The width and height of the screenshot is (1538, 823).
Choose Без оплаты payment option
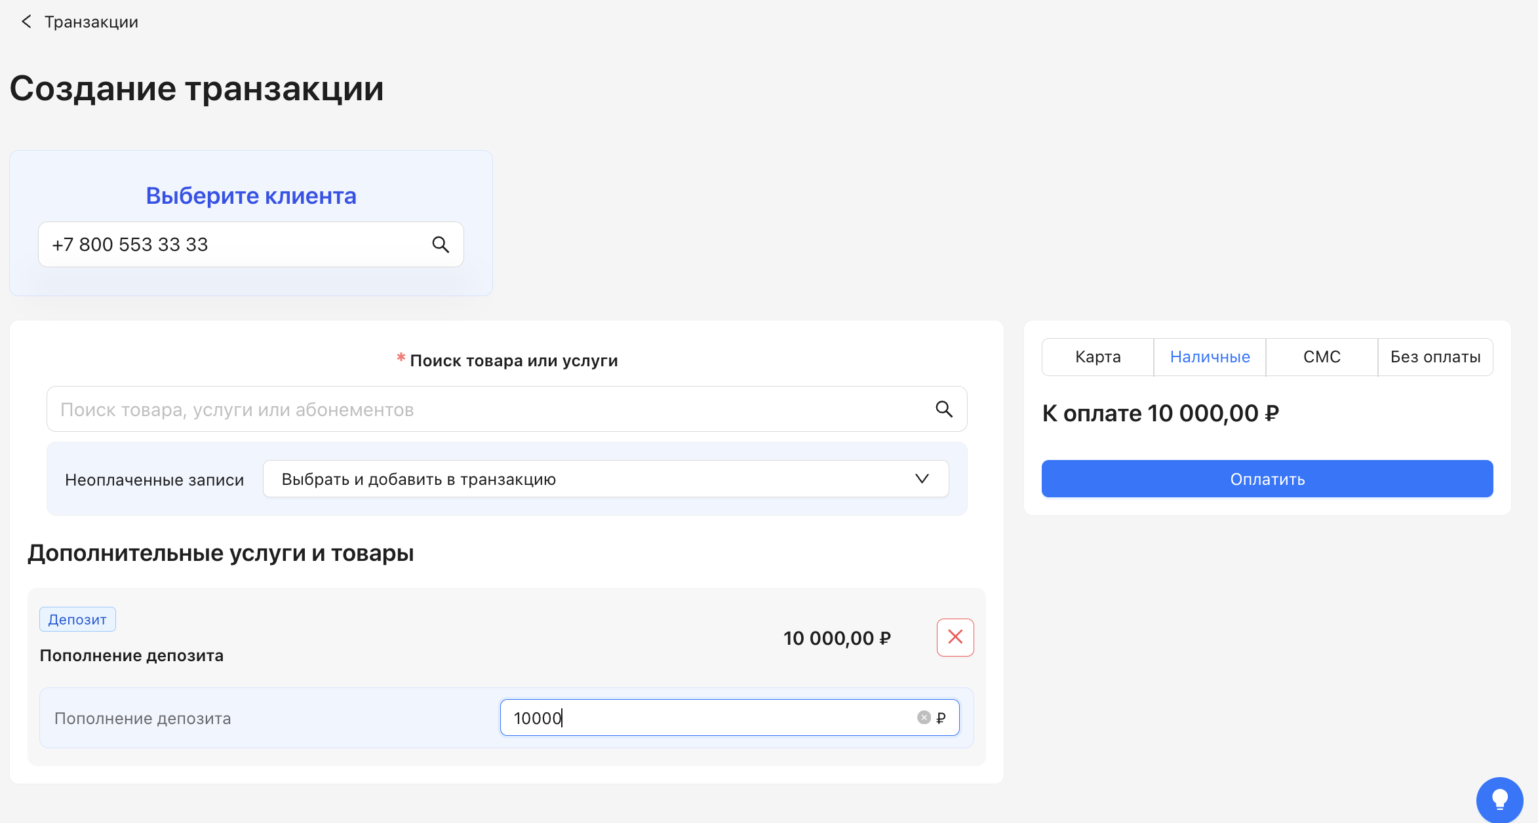pyautogui.click(x=1435, y=357)
